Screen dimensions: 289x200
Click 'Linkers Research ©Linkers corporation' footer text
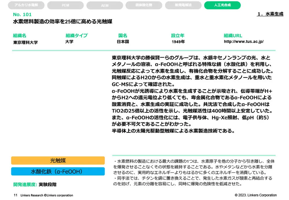[x=47, y=195]
